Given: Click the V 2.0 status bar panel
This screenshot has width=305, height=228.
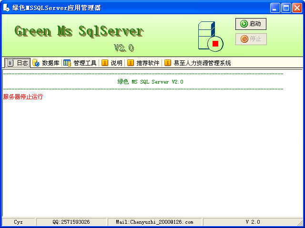Looking at the screenshot, I should 253,222.
